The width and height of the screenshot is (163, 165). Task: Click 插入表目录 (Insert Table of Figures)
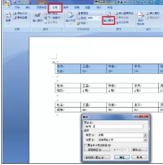click(124, 13)
